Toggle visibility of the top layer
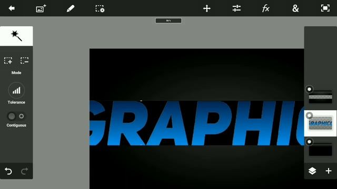 [x=309, y=89]
